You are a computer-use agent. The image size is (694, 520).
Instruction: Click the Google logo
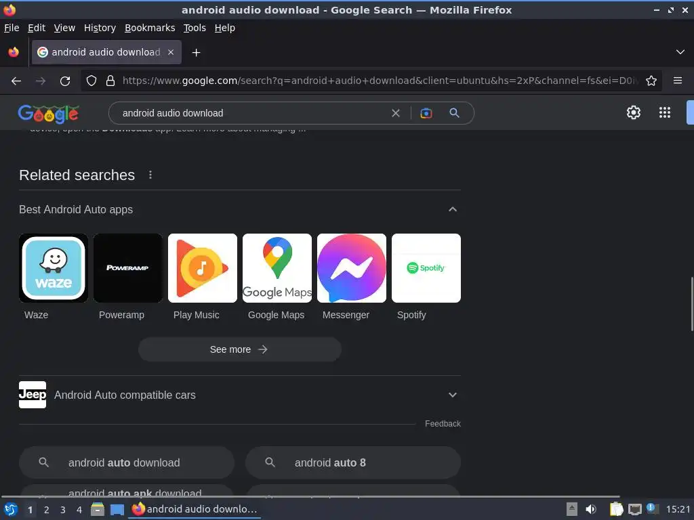(x=48, y=114)
